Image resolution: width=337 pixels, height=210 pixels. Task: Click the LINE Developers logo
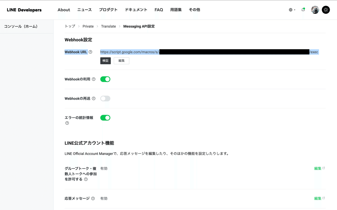24,10
